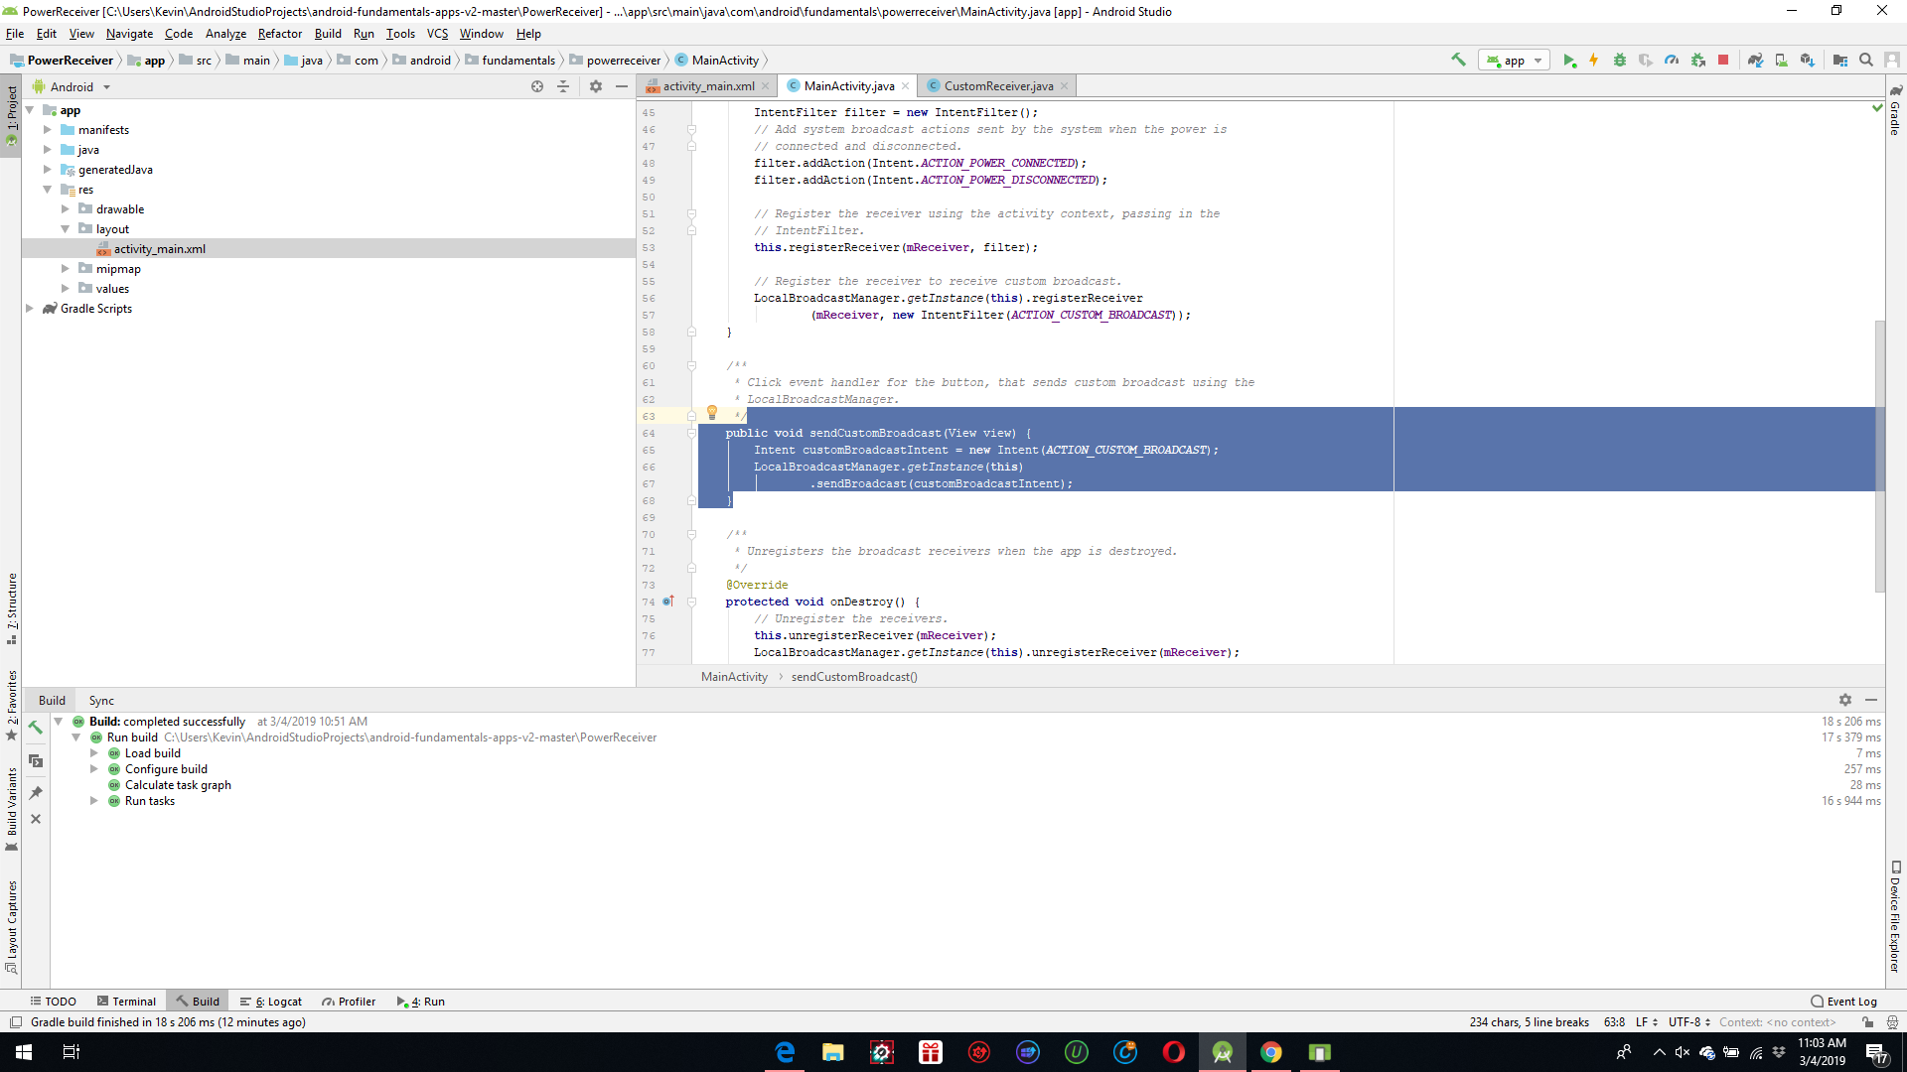The image size is (1907, 1072).
Task: Start Debug app with bug icon
Action: (x=1620, y=60)
